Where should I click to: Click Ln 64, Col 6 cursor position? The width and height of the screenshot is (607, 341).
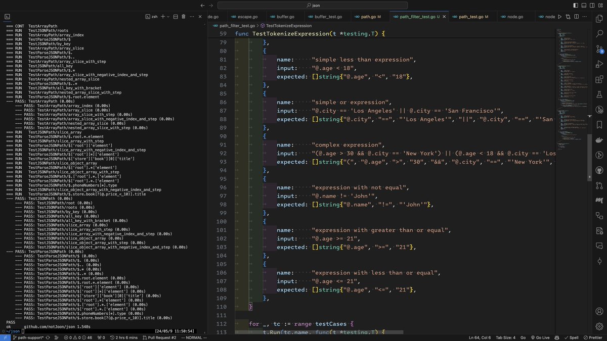pyautogui.click(x=481, y=337)
